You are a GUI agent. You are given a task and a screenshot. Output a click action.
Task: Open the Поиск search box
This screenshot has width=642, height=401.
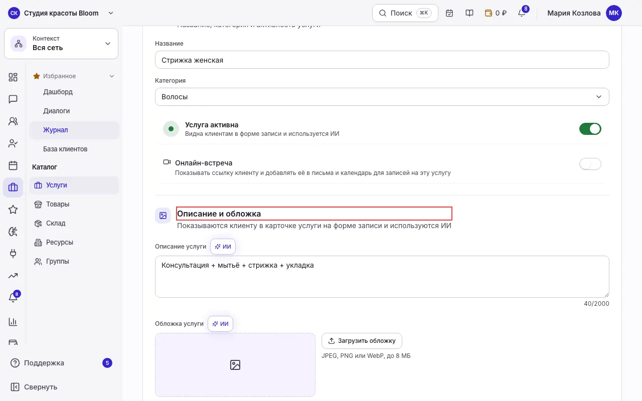click(x=405, y=13)
